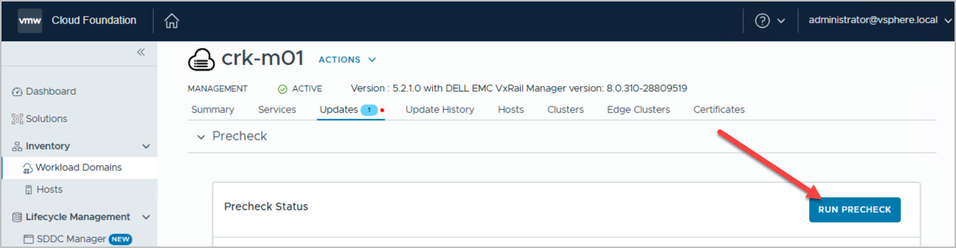Screen dimensions: 956x248
Task: Open the Certificates tab
Action: (x=718, y=110)
